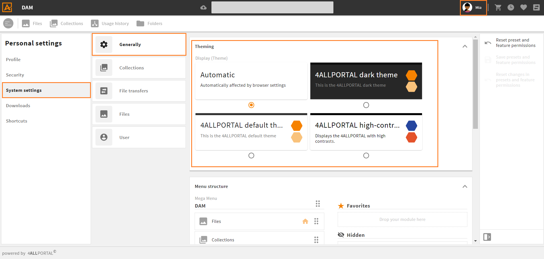Image resolution: width=544 pixels, height=259 pixels.
Task: Open the shopping cart icon
Action: click(x=498, y=7)
